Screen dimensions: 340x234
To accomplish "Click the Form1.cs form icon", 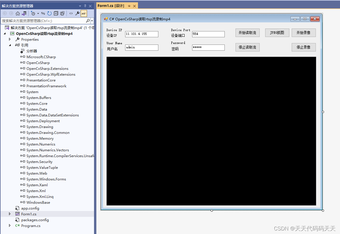I will click(x=17, y=214).
